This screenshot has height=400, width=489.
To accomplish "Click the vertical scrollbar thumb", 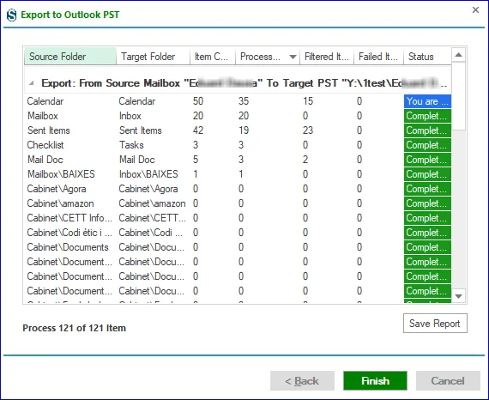I will pyautogui.click(x=458, y=96).
